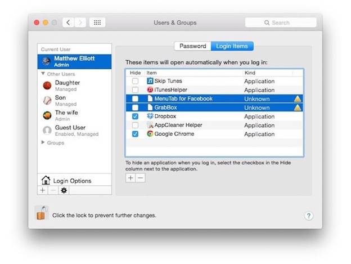The image size is (351, 264).
Task: Switch to the Password tab
Action: [x=192, y=46]
